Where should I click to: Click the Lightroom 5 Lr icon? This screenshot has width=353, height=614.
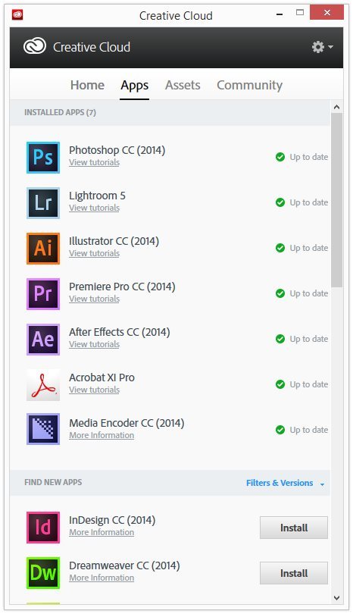[x=43, y=203]
